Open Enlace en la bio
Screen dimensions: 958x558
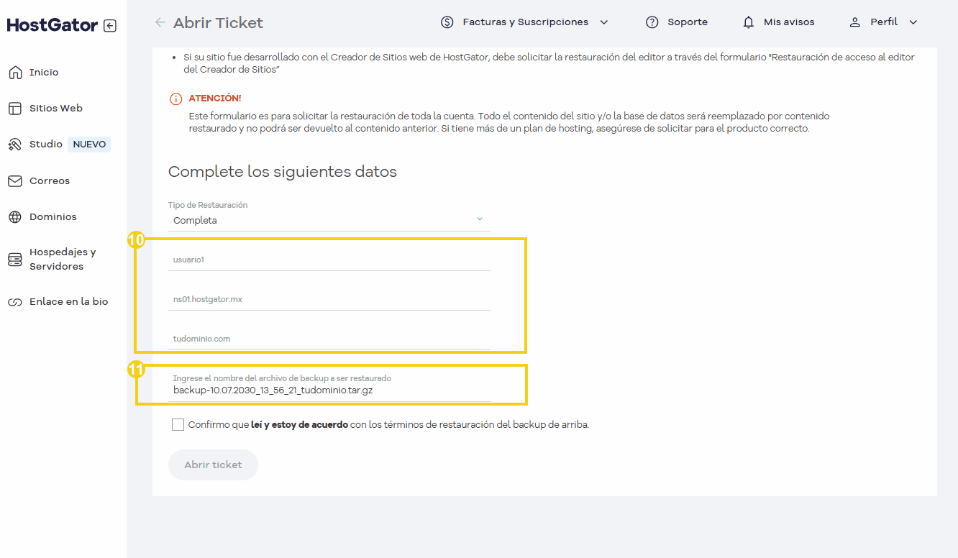tap(69, 301)
